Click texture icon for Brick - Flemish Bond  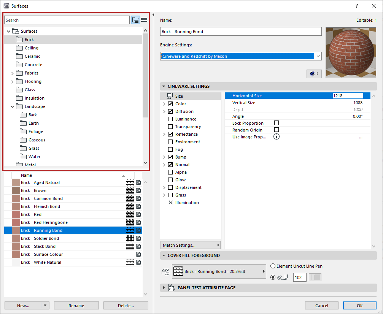pyautogui.click(x=138, y=206)
